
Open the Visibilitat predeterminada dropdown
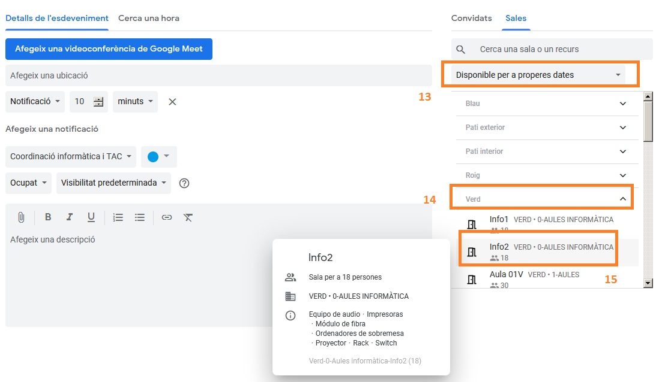click(x=113, y=183)
